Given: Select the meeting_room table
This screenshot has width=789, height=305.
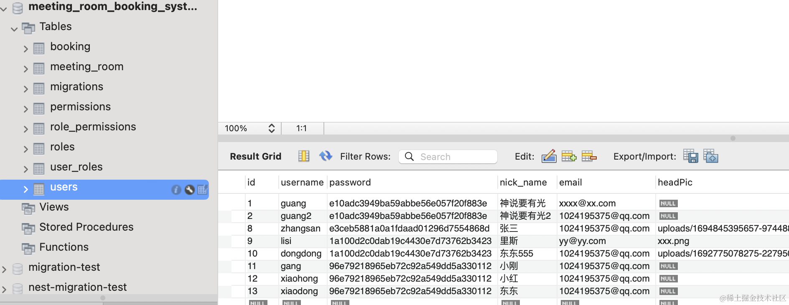Looking at the screenshot, I should pyautogui.click(x=87, y=67).
